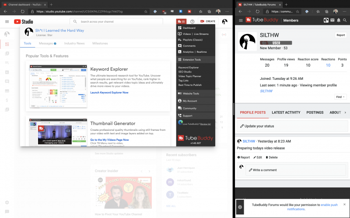Switch to the Latest Activity tab
350x218 pixels.
[286, 112]
